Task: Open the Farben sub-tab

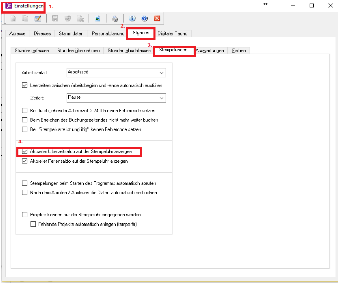Action: click(x=239, y=51)
